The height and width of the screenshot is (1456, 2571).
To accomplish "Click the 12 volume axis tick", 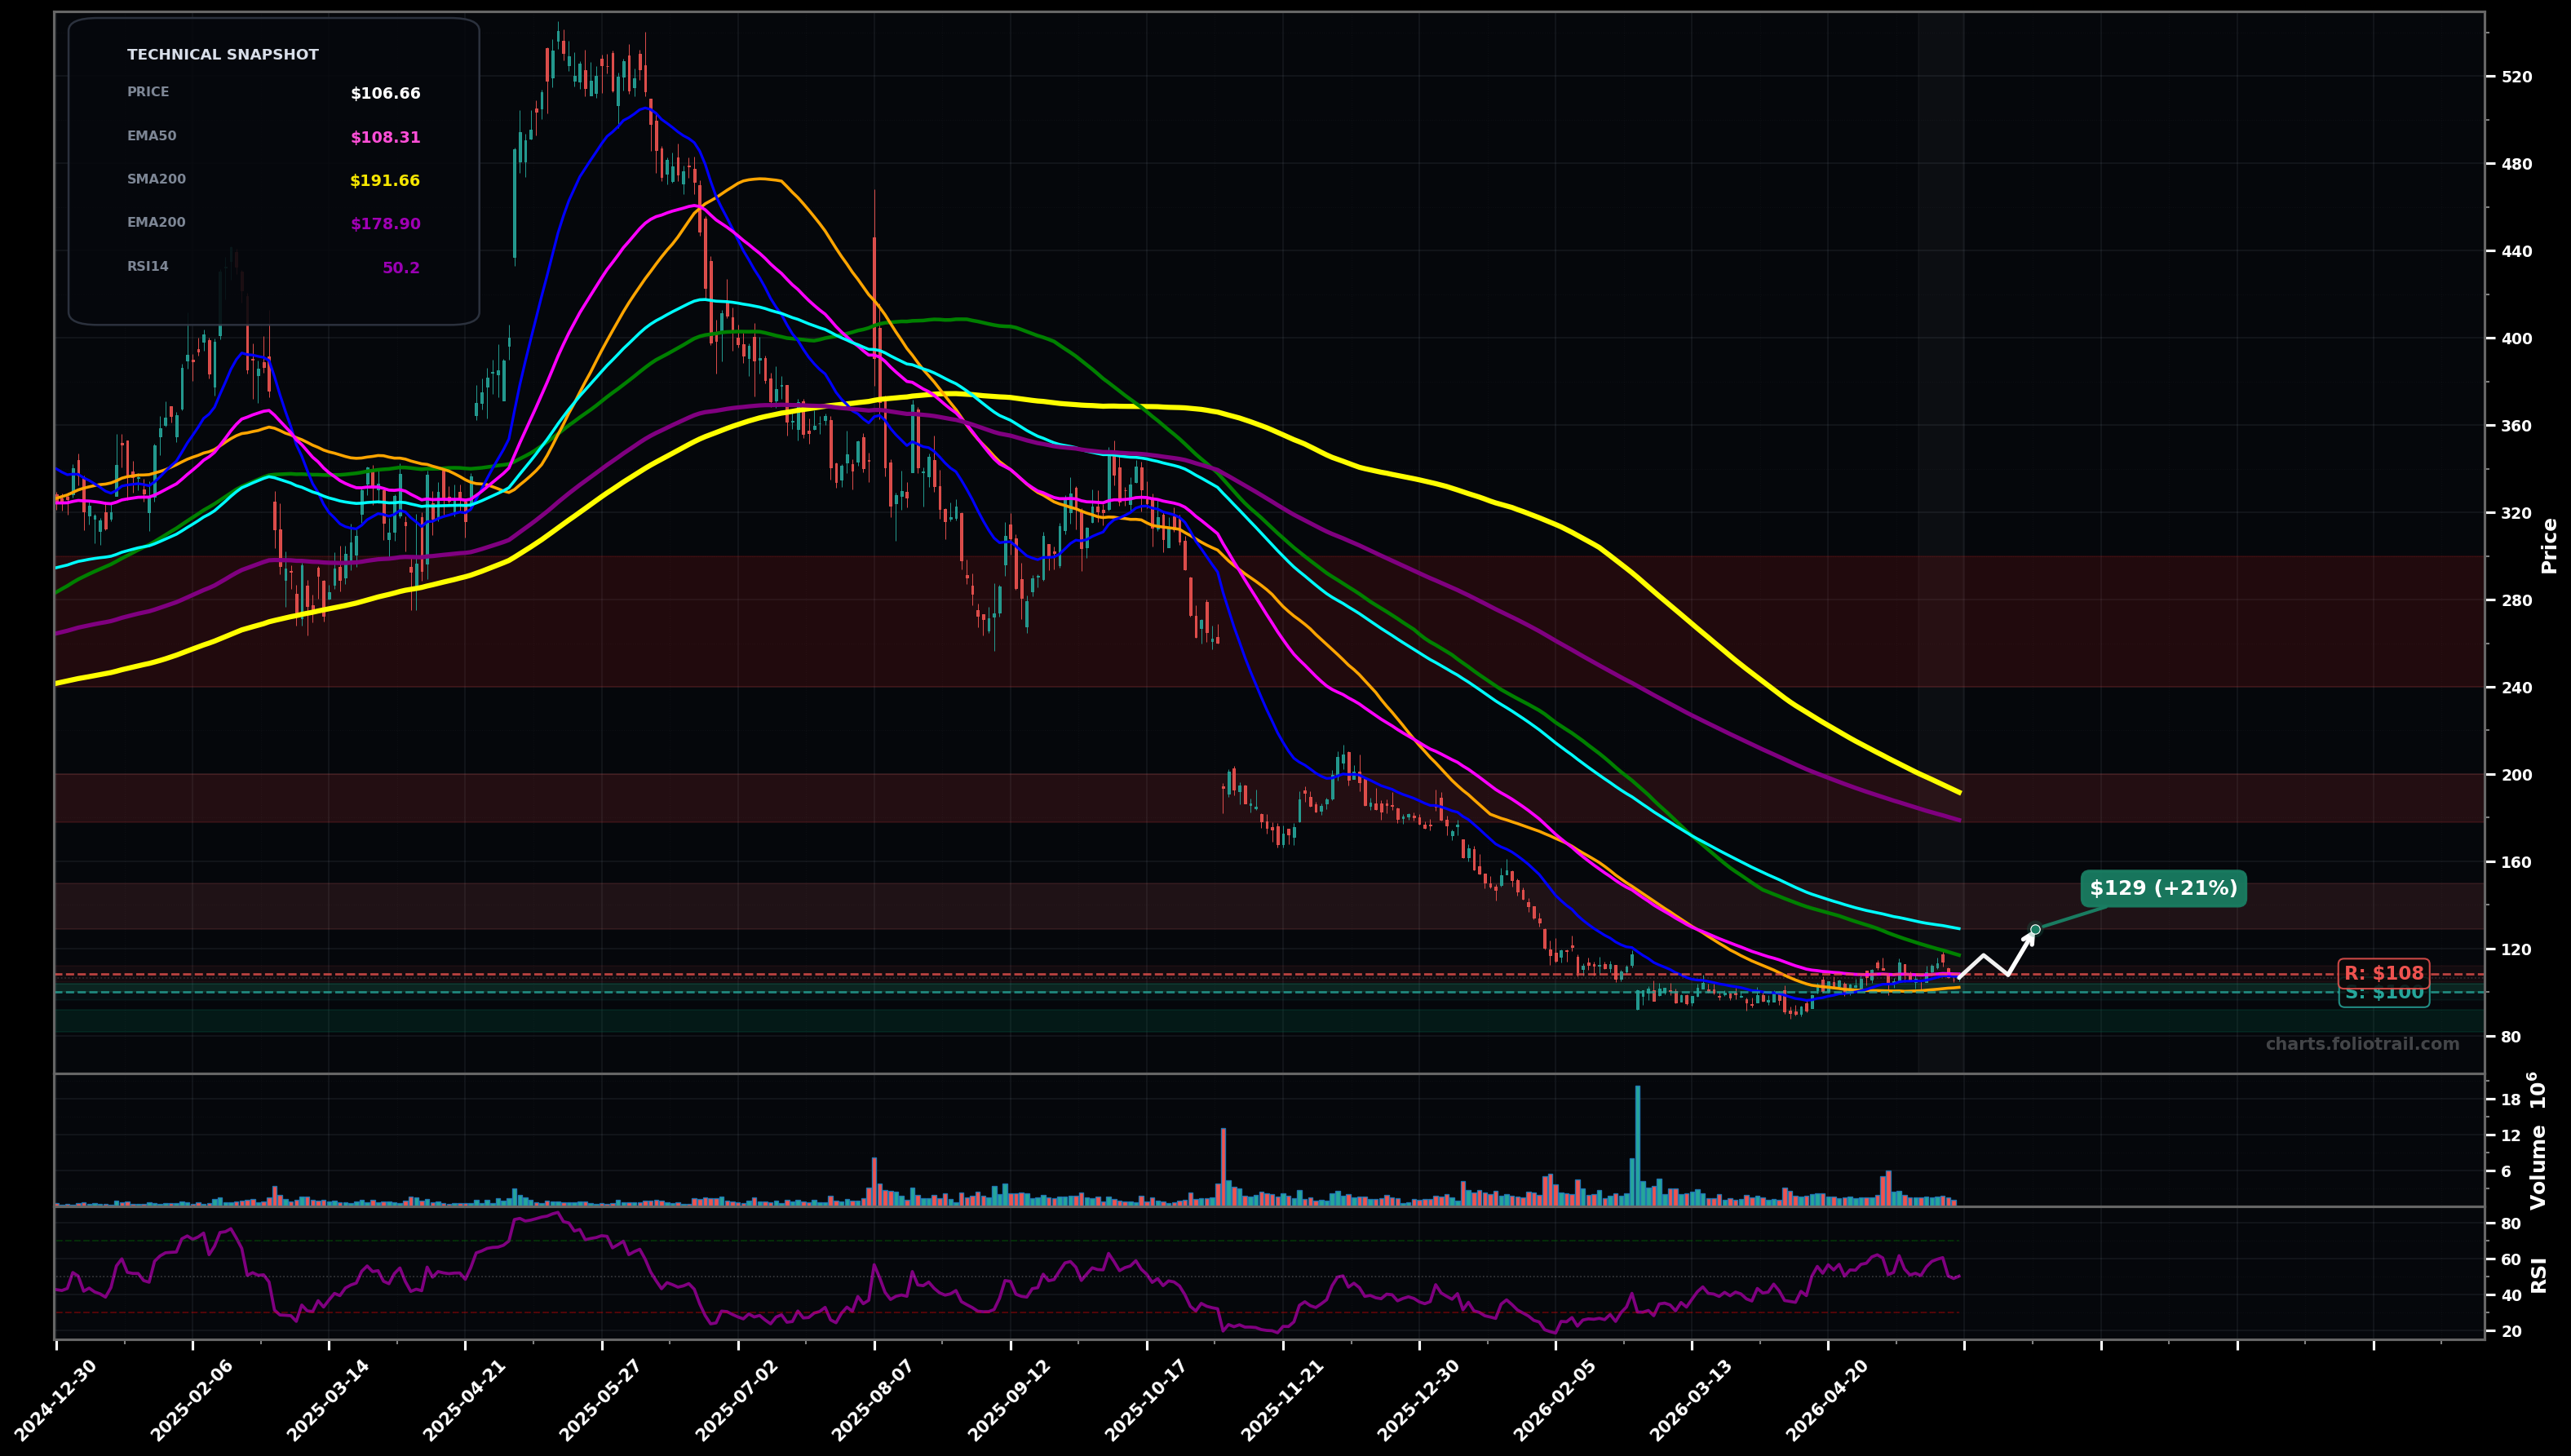I will pyautogui.click(x=2511, y=1136).
